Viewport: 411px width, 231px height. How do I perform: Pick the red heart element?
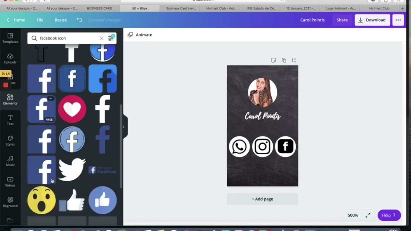[x=72, y=109]
